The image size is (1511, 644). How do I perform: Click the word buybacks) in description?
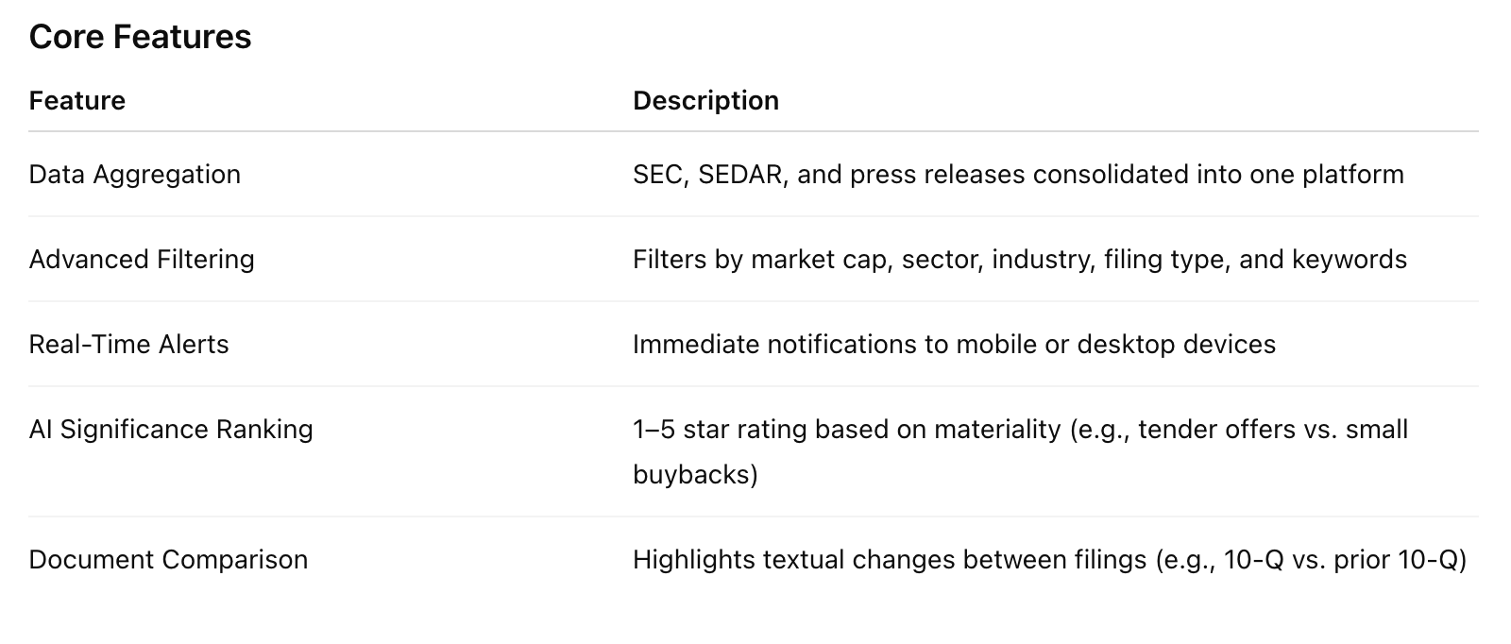[695, 474]
